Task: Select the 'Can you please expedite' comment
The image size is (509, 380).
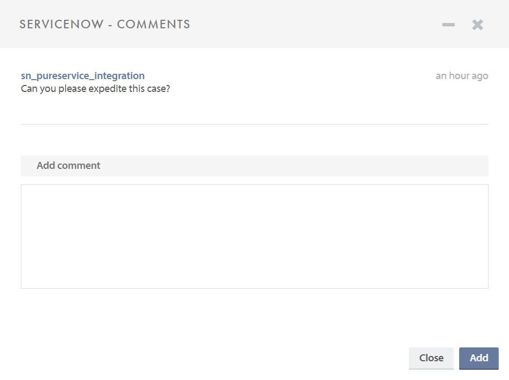Action: pyautogui.click(x=95, y=88)
